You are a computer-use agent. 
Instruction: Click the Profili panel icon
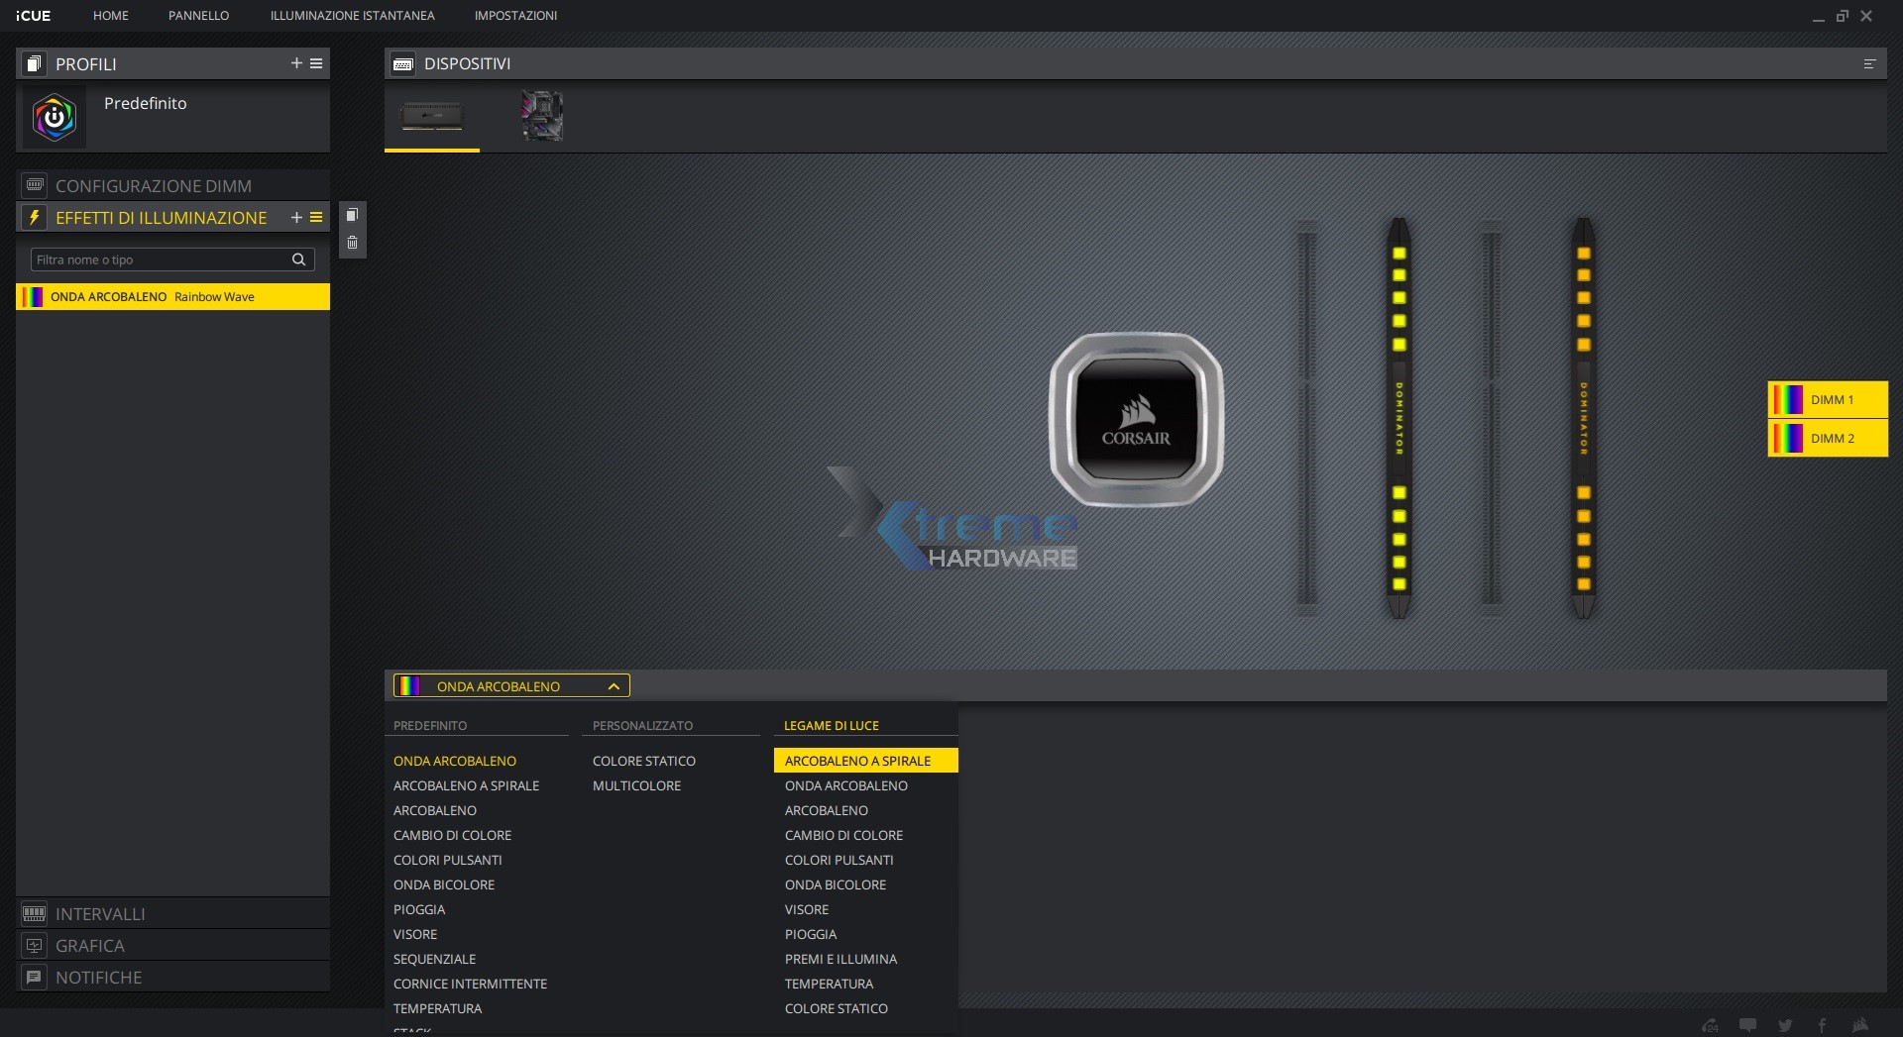pos(33,63)
